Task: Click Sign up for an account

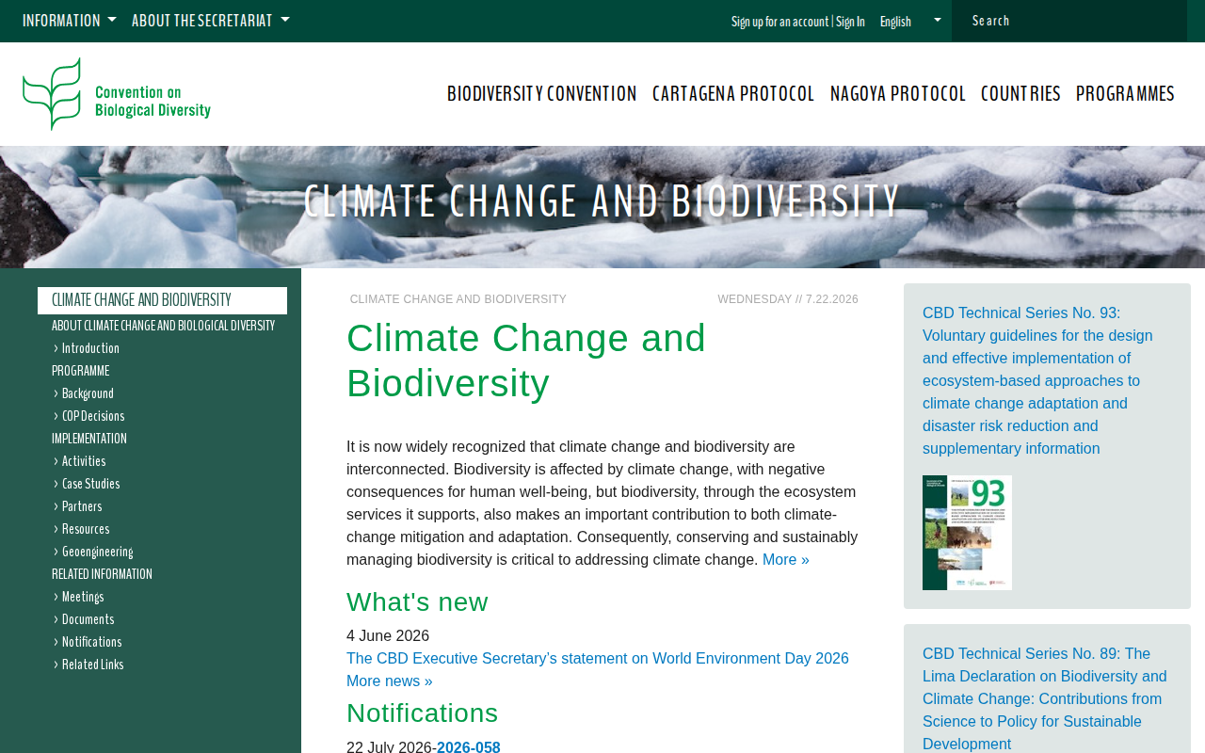Action: (x=780, y=21)
